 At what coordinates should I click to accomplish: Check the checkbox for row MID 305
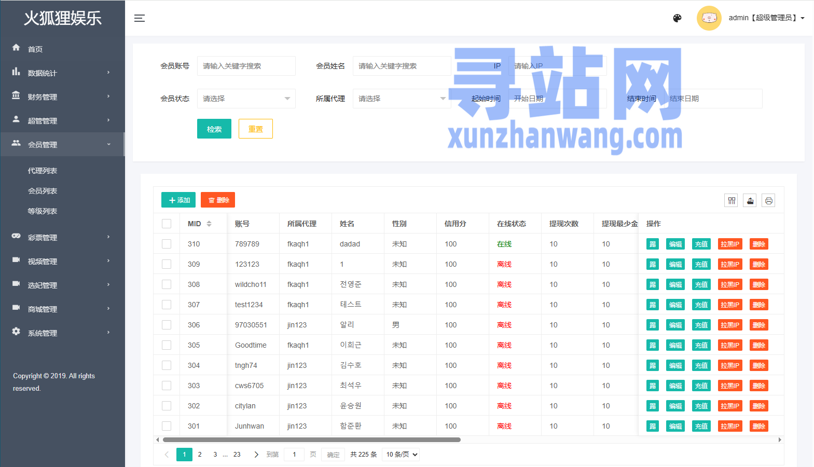pos(167,345)
